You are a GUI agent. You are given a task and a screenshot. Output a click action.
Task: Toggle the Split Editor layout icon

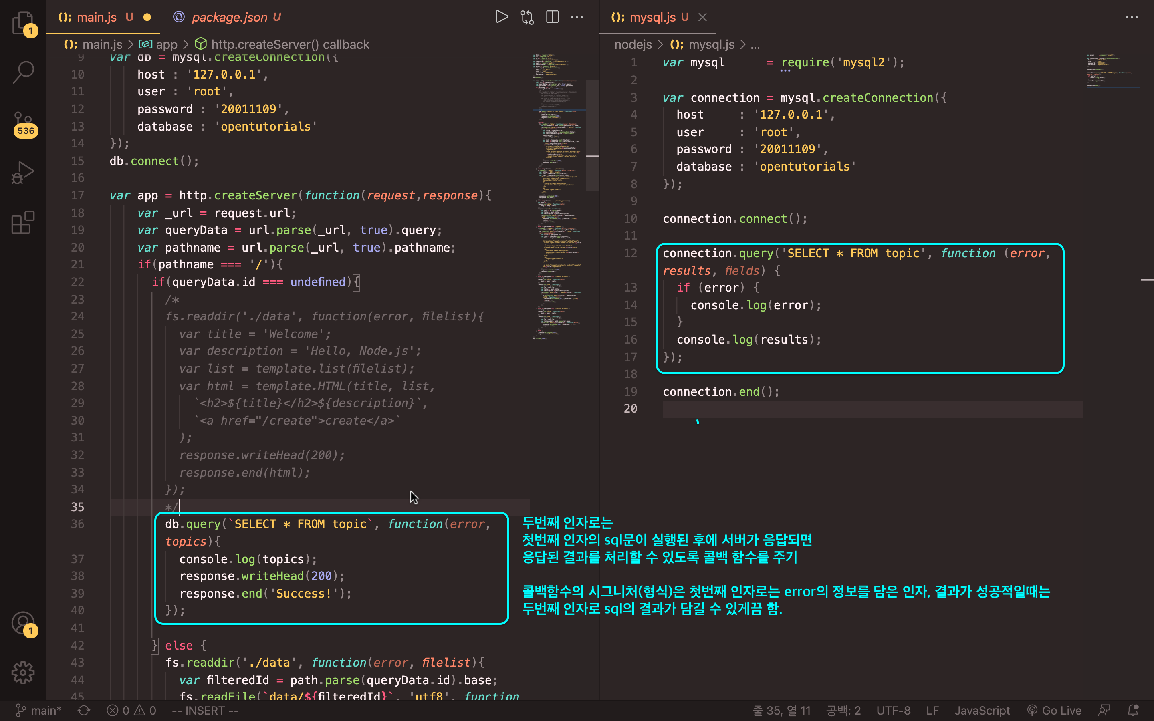click(552, 17)
